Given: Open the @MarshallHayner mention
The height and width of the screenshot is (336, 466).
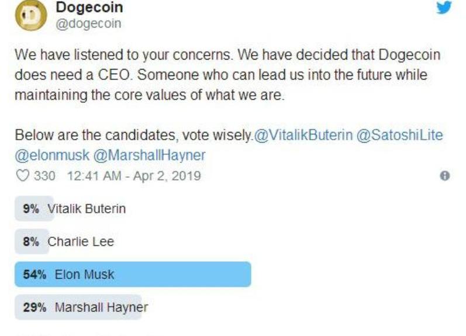Looking at the screenshot, I should pos(149,157).
